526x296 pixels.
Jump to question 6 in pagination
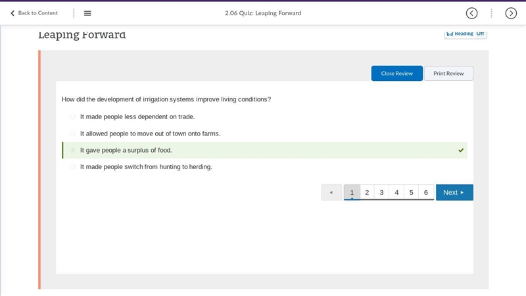click(426, 192)
